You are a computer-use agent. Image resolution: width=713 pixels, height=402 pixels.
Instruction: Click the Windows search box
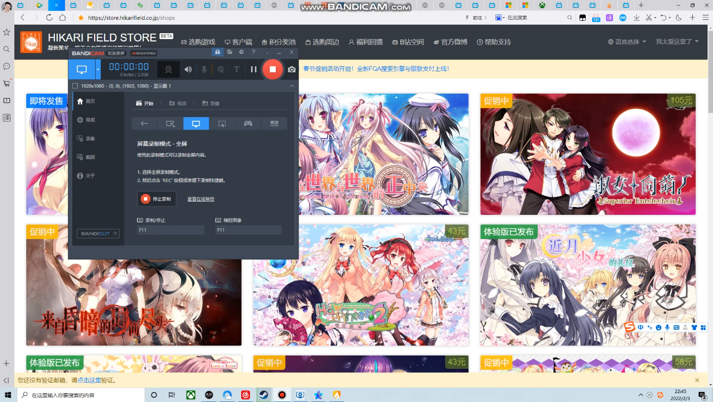[81, 395]
